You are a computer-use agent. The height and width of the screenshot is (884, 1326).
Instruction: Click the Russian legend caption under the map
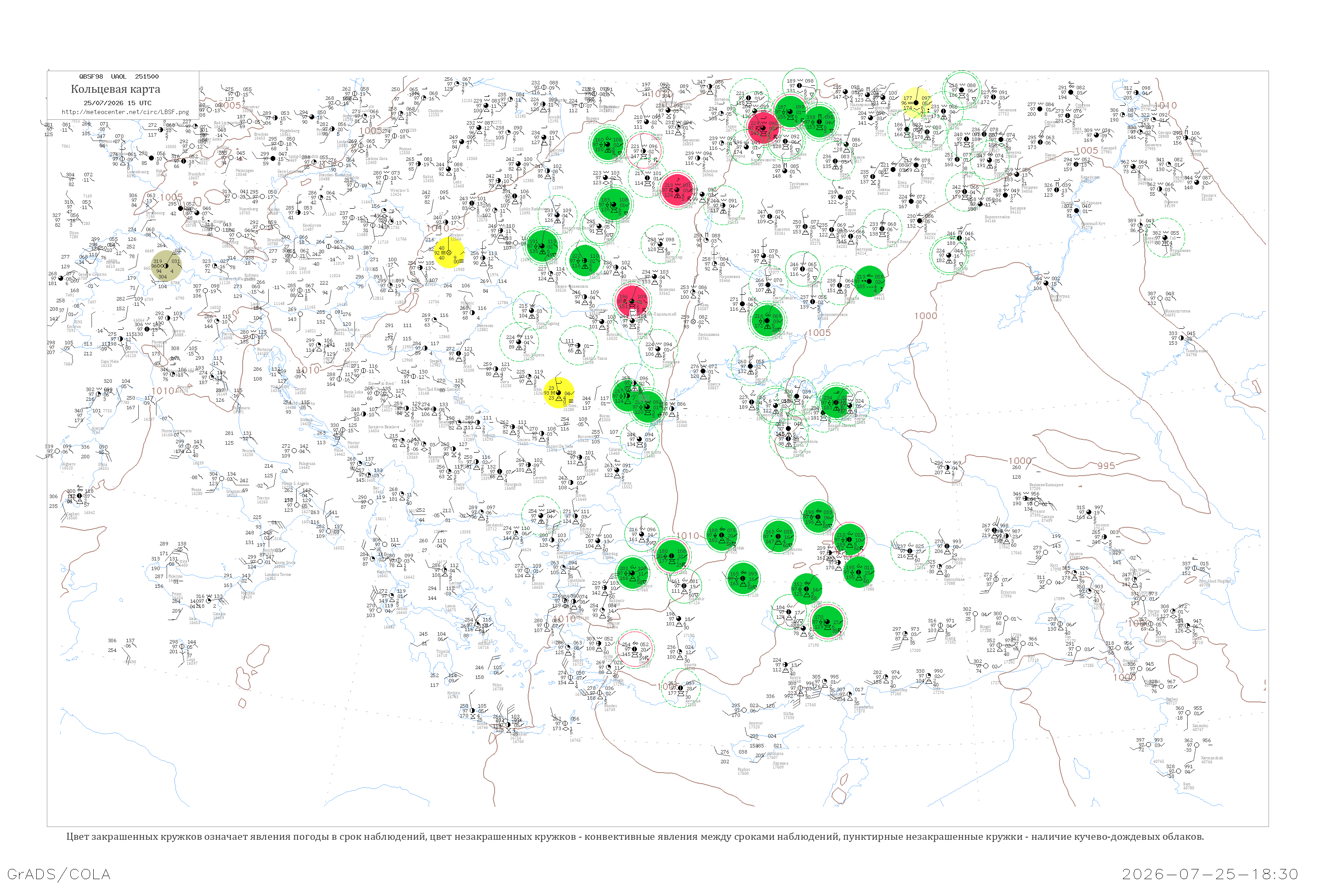point(635,837)
